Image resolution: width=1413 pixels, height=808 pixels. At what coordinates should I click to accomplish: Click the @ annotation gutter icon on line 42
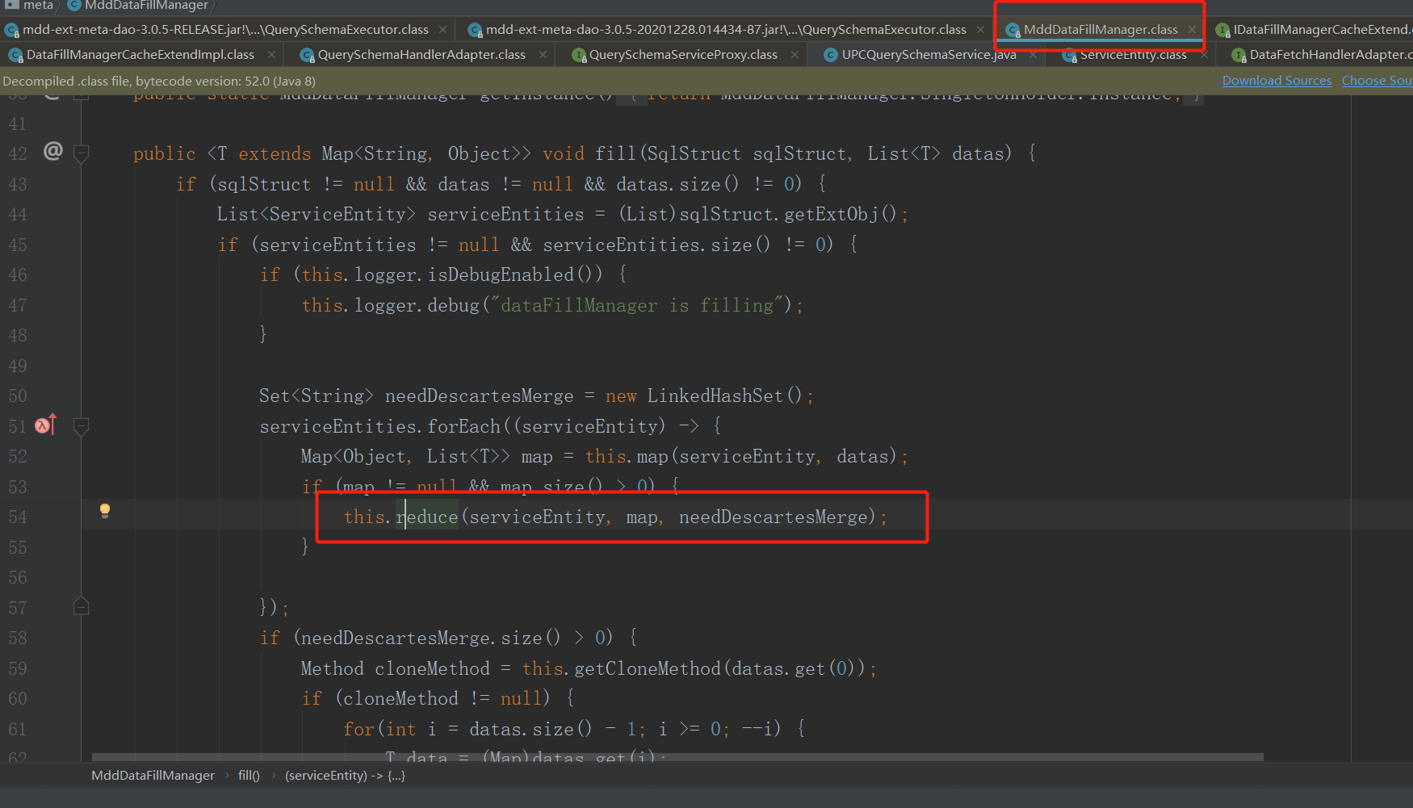coord(53,151)
